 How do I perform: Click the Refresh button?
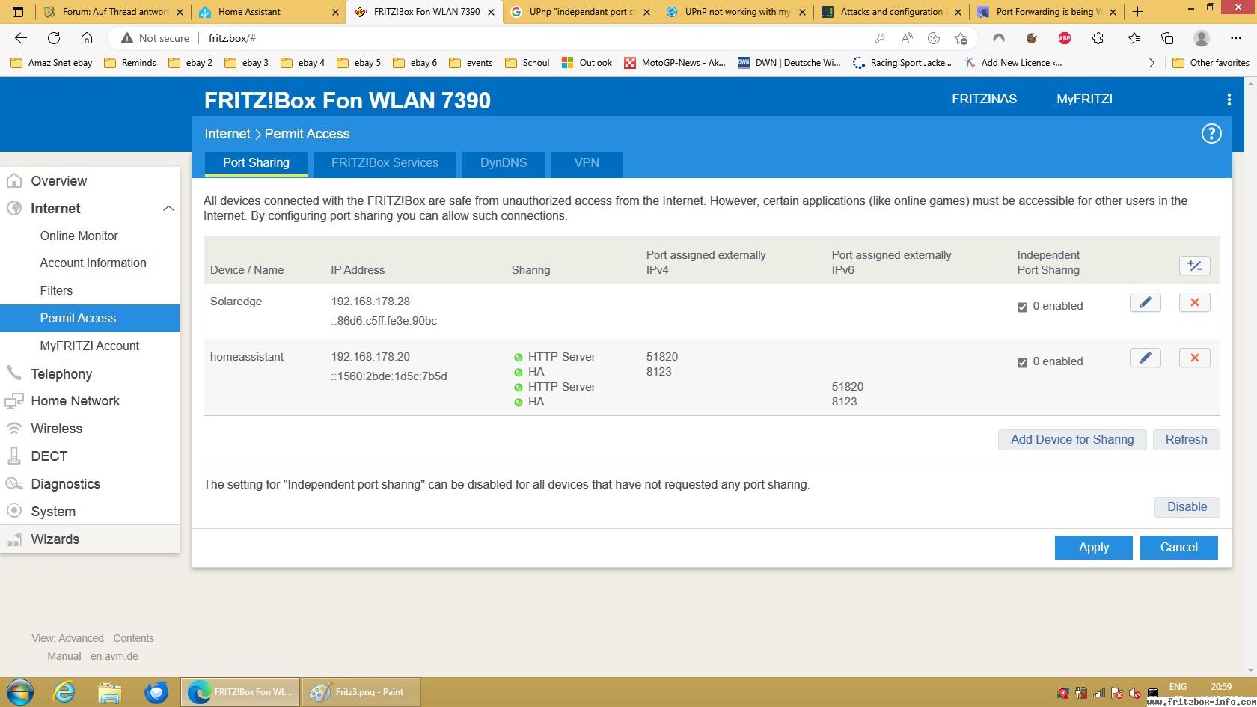1186,440
